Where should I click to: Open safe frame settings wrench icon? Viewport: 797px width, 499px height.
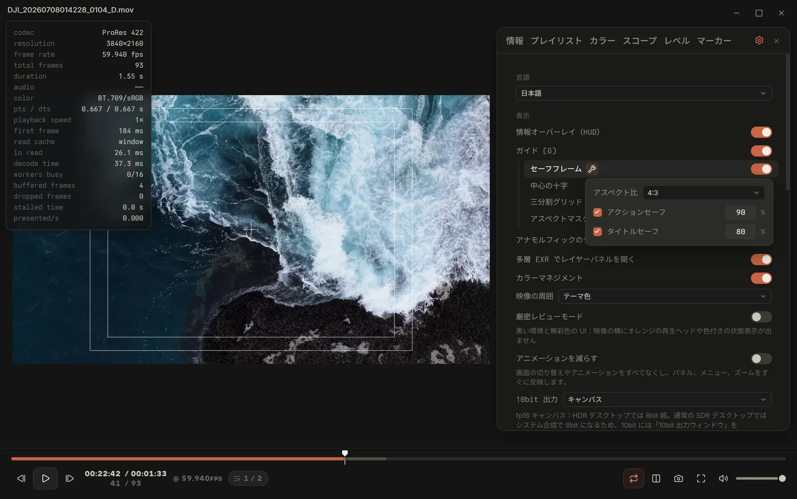point(592,169)
